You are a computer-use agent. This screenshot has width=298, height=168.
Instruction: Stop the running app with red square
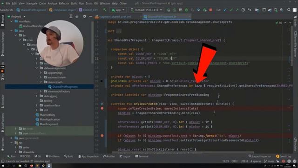[x=210, y=10]
